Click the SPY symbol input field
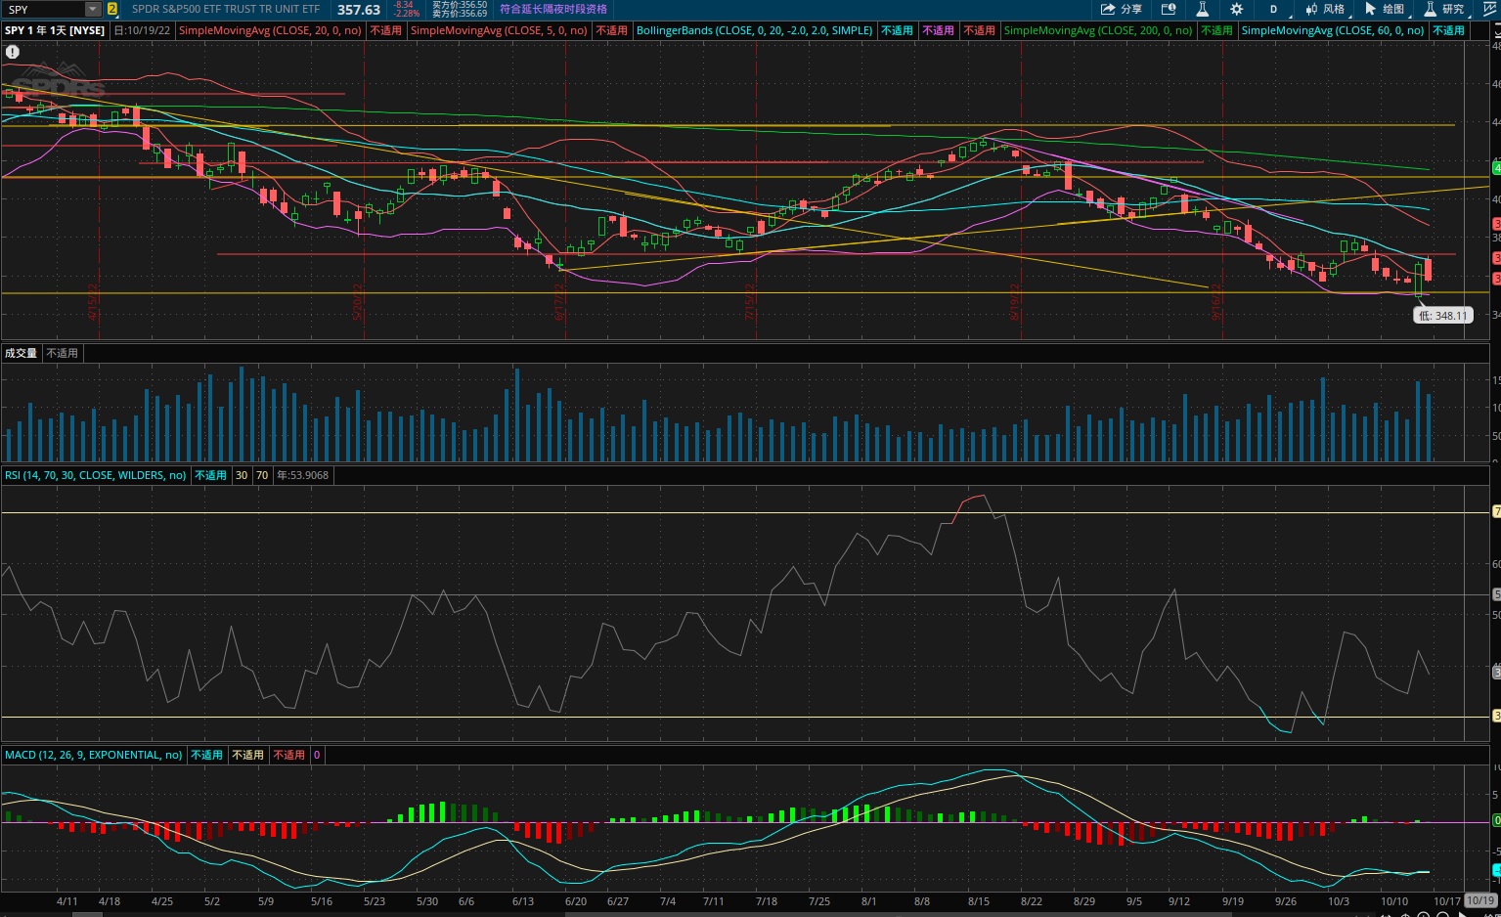This screenshot has height=917, width=1501. [43, 9]
